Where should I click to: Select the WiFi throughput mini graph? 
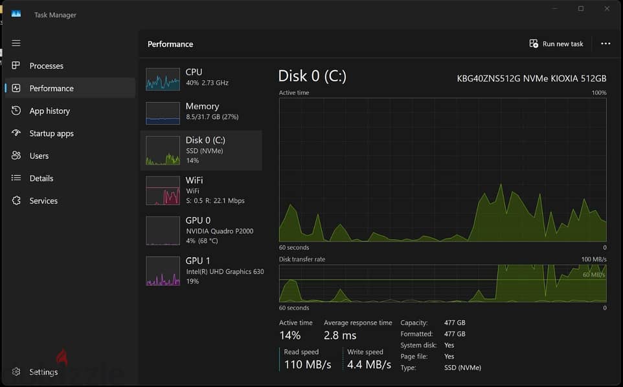click(163, 191)
